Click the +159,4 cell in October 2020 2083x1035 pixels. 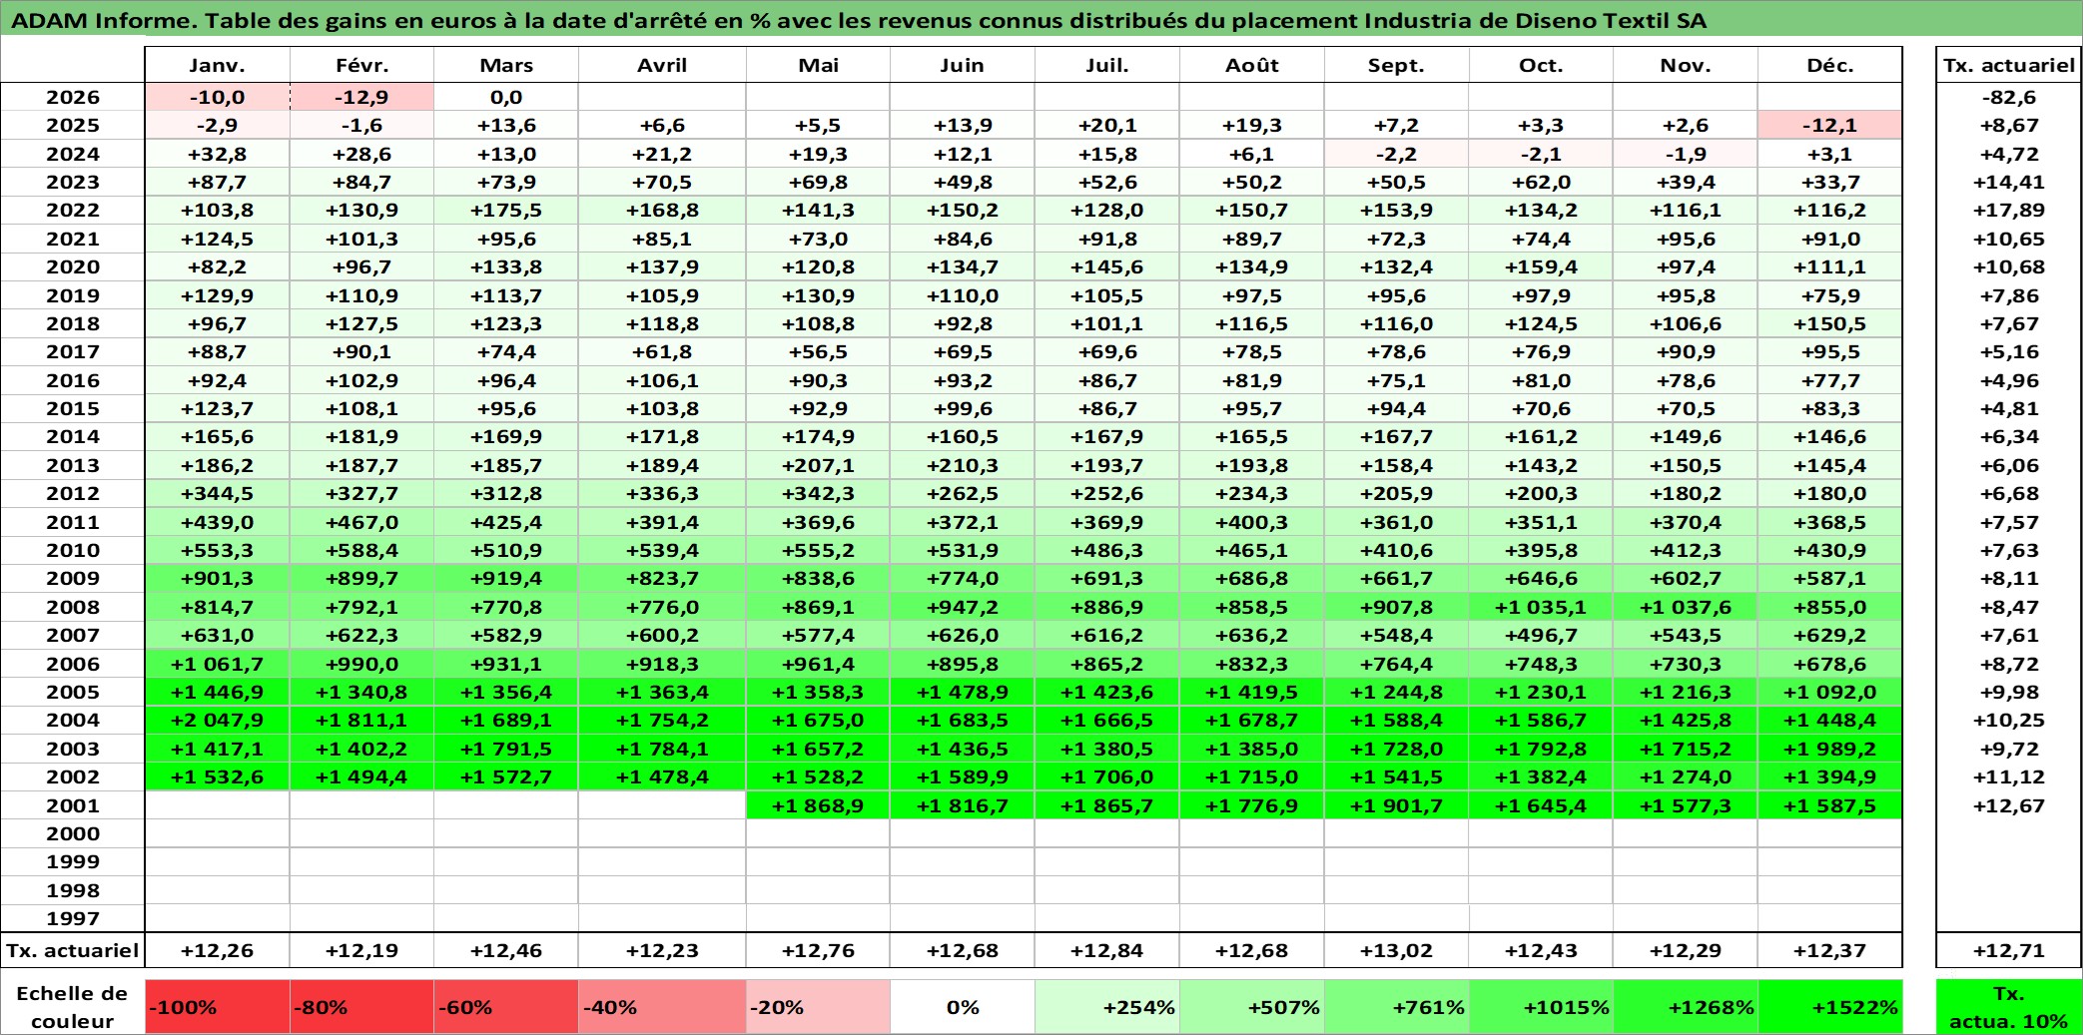(1541, 266)
